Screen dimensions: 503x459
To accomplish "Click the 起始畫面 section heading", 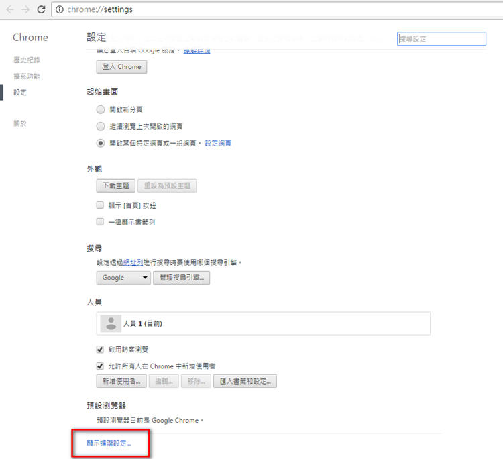I will tap(103, 91).
